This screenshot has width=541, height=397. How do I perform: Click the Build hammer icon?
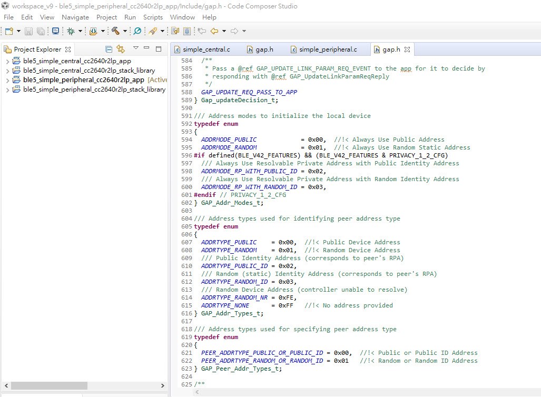click(115, 31)
